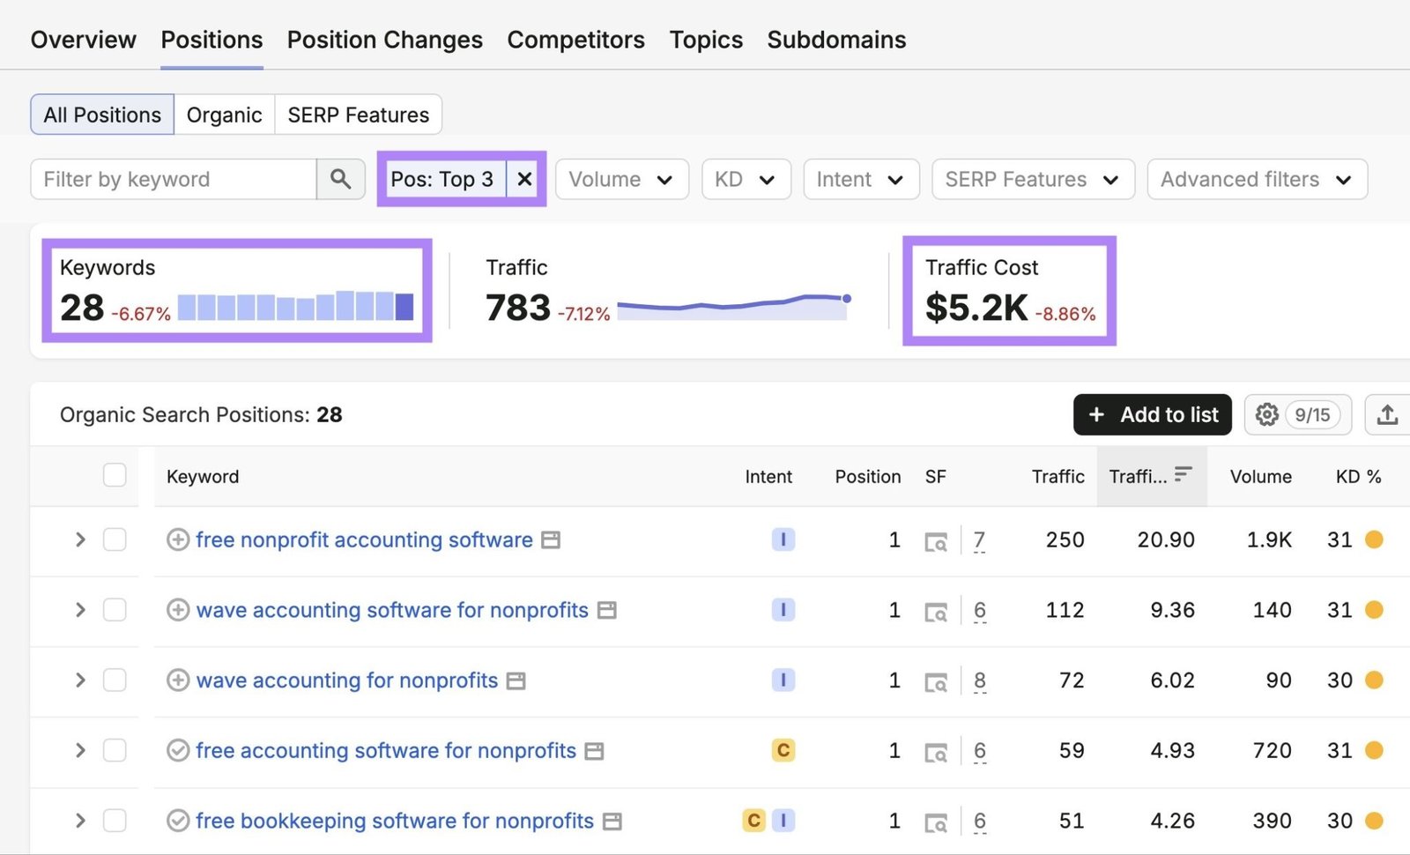The image size is (1410, 855).
Task: Check the free nonprofit accounting software row
Action: (x=115, y=539)
